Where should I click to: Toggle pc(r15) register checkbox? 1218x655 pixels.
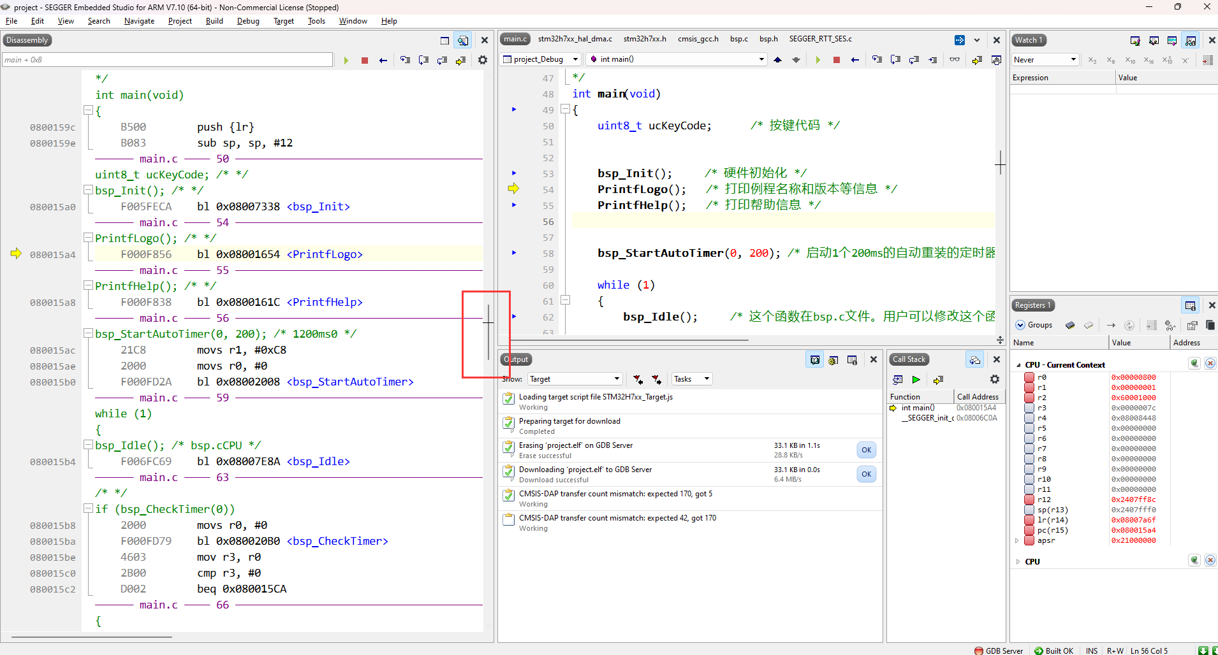tap(1029, 530)
